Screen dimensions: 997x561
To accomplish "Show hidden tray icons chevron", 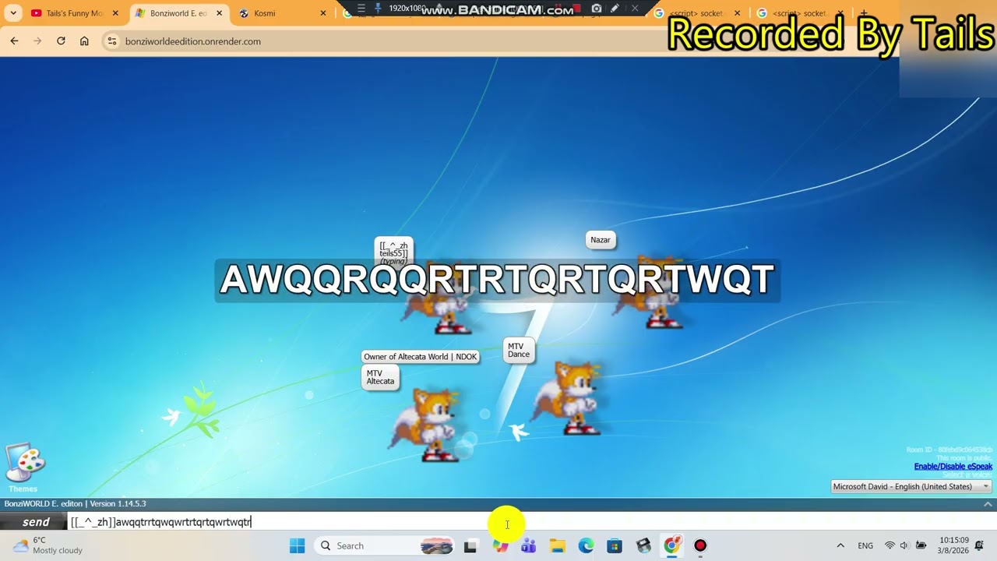I will [840, 545].
